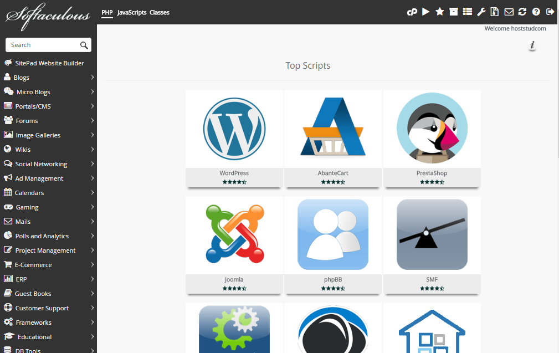Switch to the JavaScripts tab
Image resolution: width=559 pixels, height=353 pixels.
tap(131, 13)
